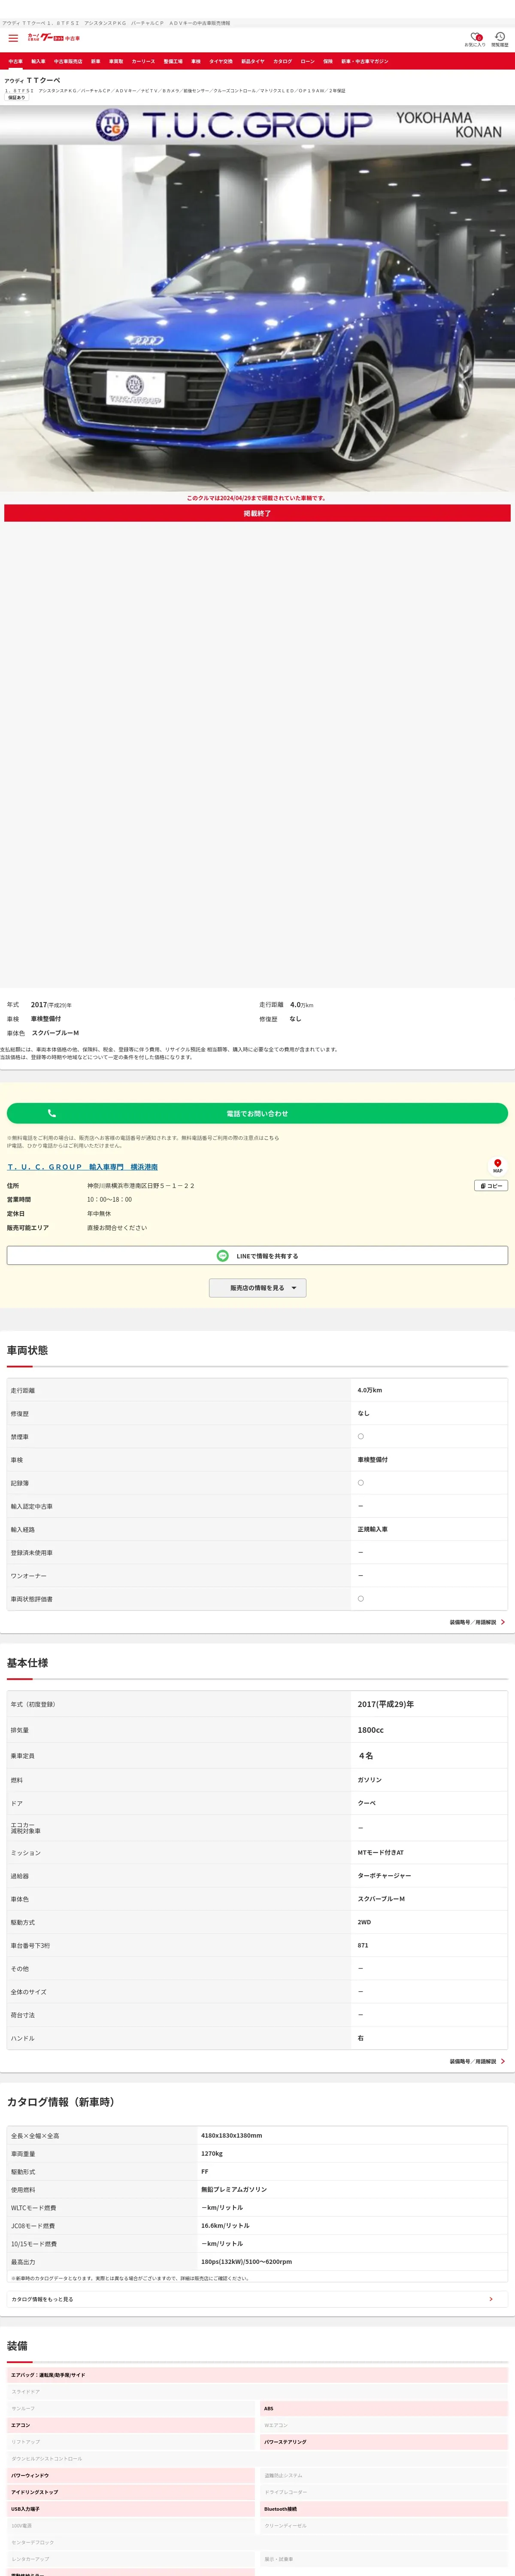Click the アイドリングストップ equipment cell

[x=131, y=2492]
